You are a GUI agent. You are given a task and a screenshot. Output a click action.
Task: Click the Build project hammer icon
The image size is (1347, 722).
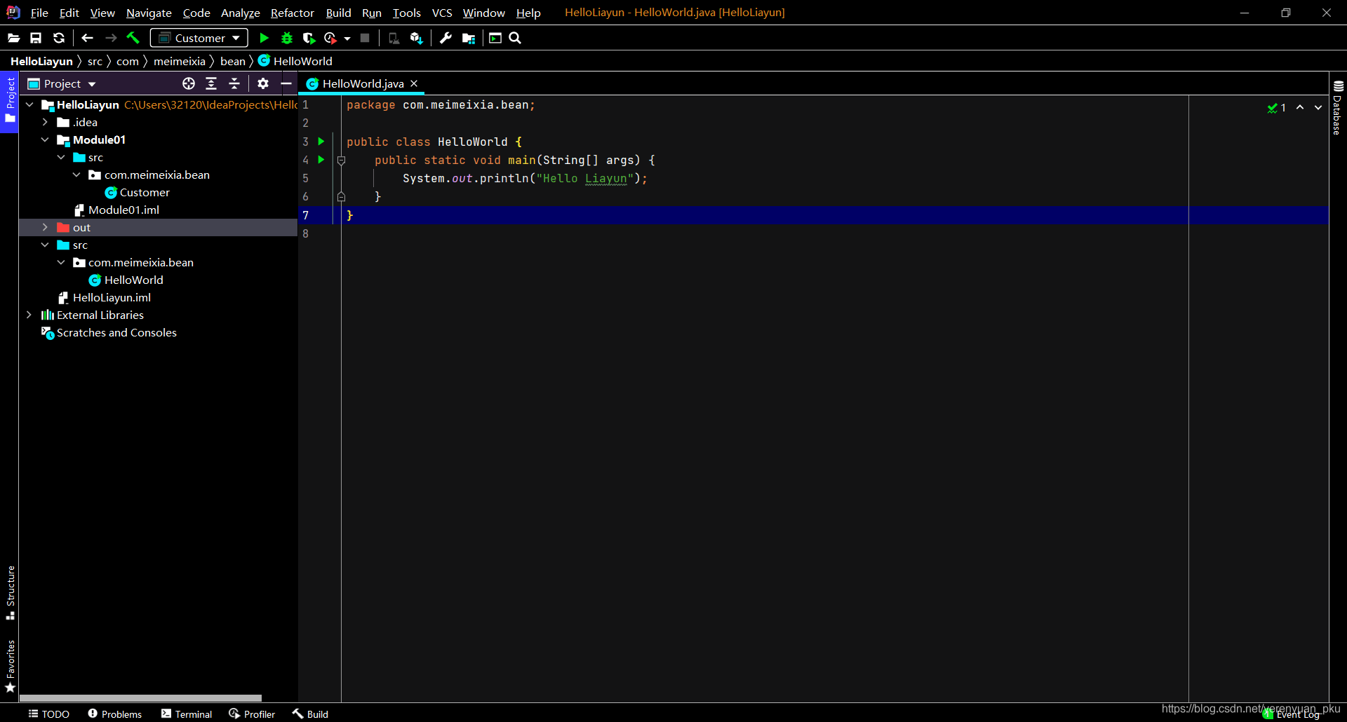pyautogui.click(x=133, y=38)
